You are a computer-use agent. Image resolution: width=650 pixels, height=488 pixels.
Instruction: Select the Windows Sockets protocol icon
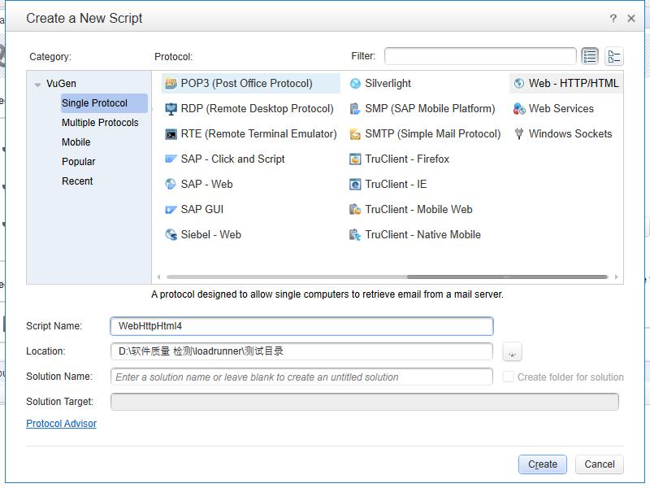pyautogui.click(x=518, y=134)
